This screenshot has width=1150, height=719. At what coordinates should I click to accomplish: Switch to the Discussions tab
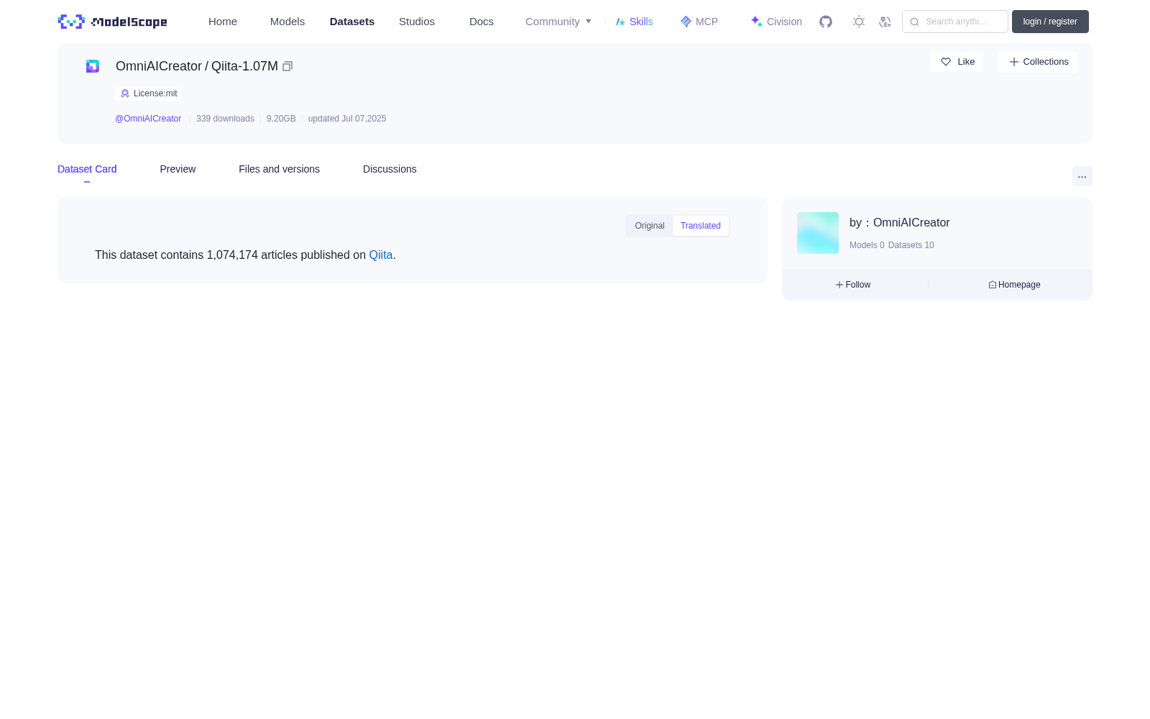390,169
